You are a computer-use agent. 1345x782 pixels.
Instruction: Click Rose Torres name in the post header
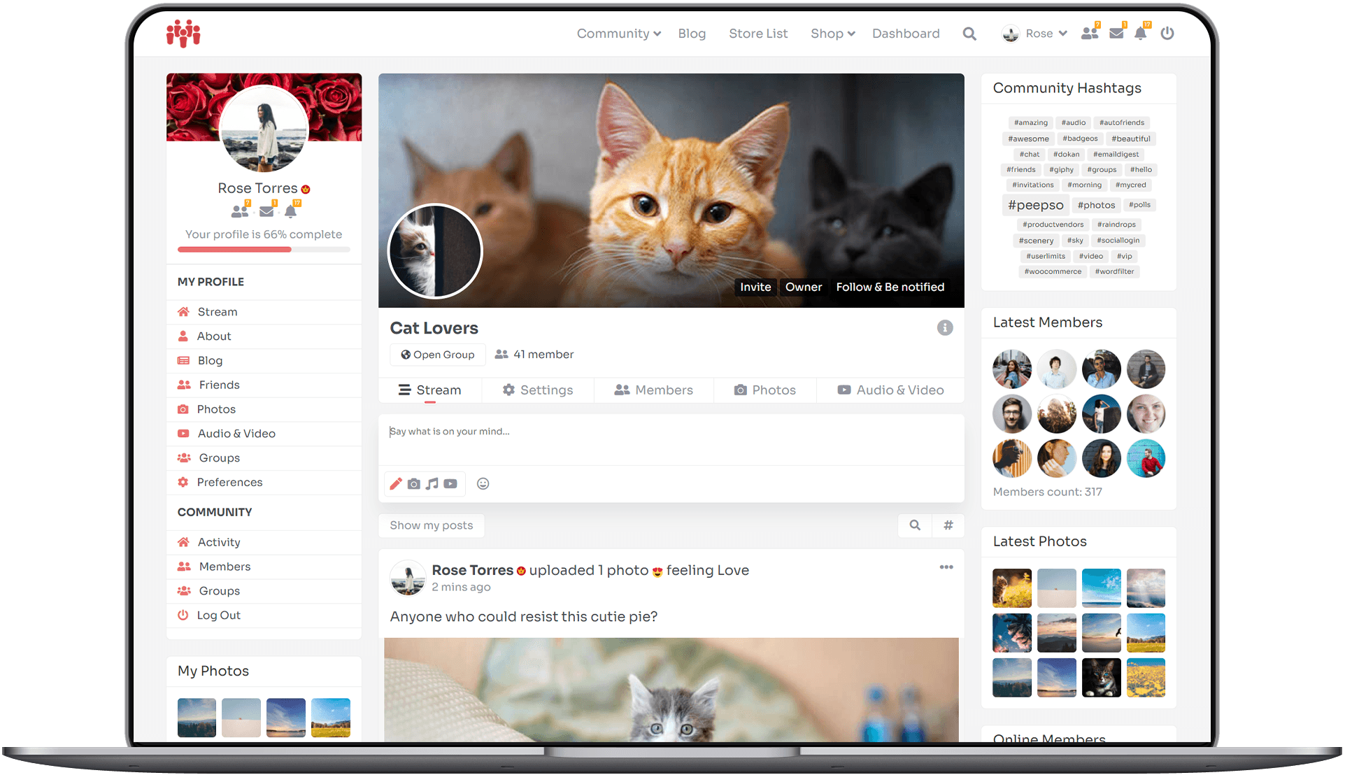pos(472,570)
